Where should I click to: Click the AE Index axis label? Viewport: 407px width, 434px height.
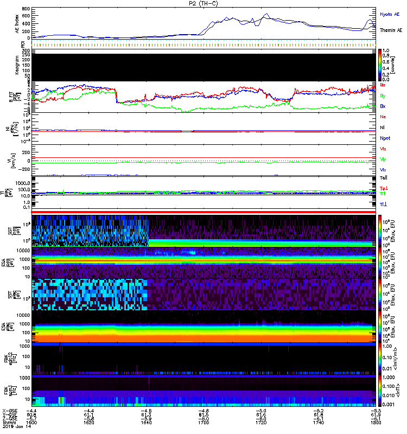coord(17,24)
